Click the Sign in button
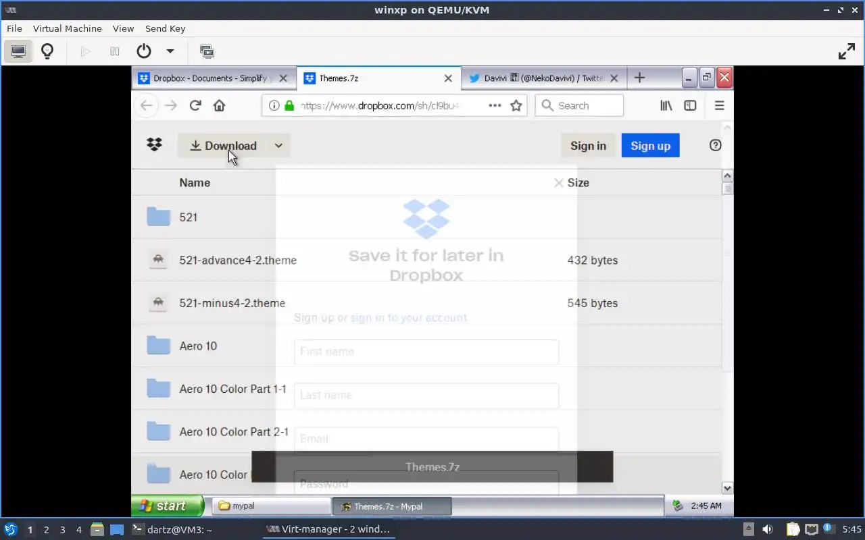Image resolution: width=865 pixels, height=540 pixels. (588, 146)
